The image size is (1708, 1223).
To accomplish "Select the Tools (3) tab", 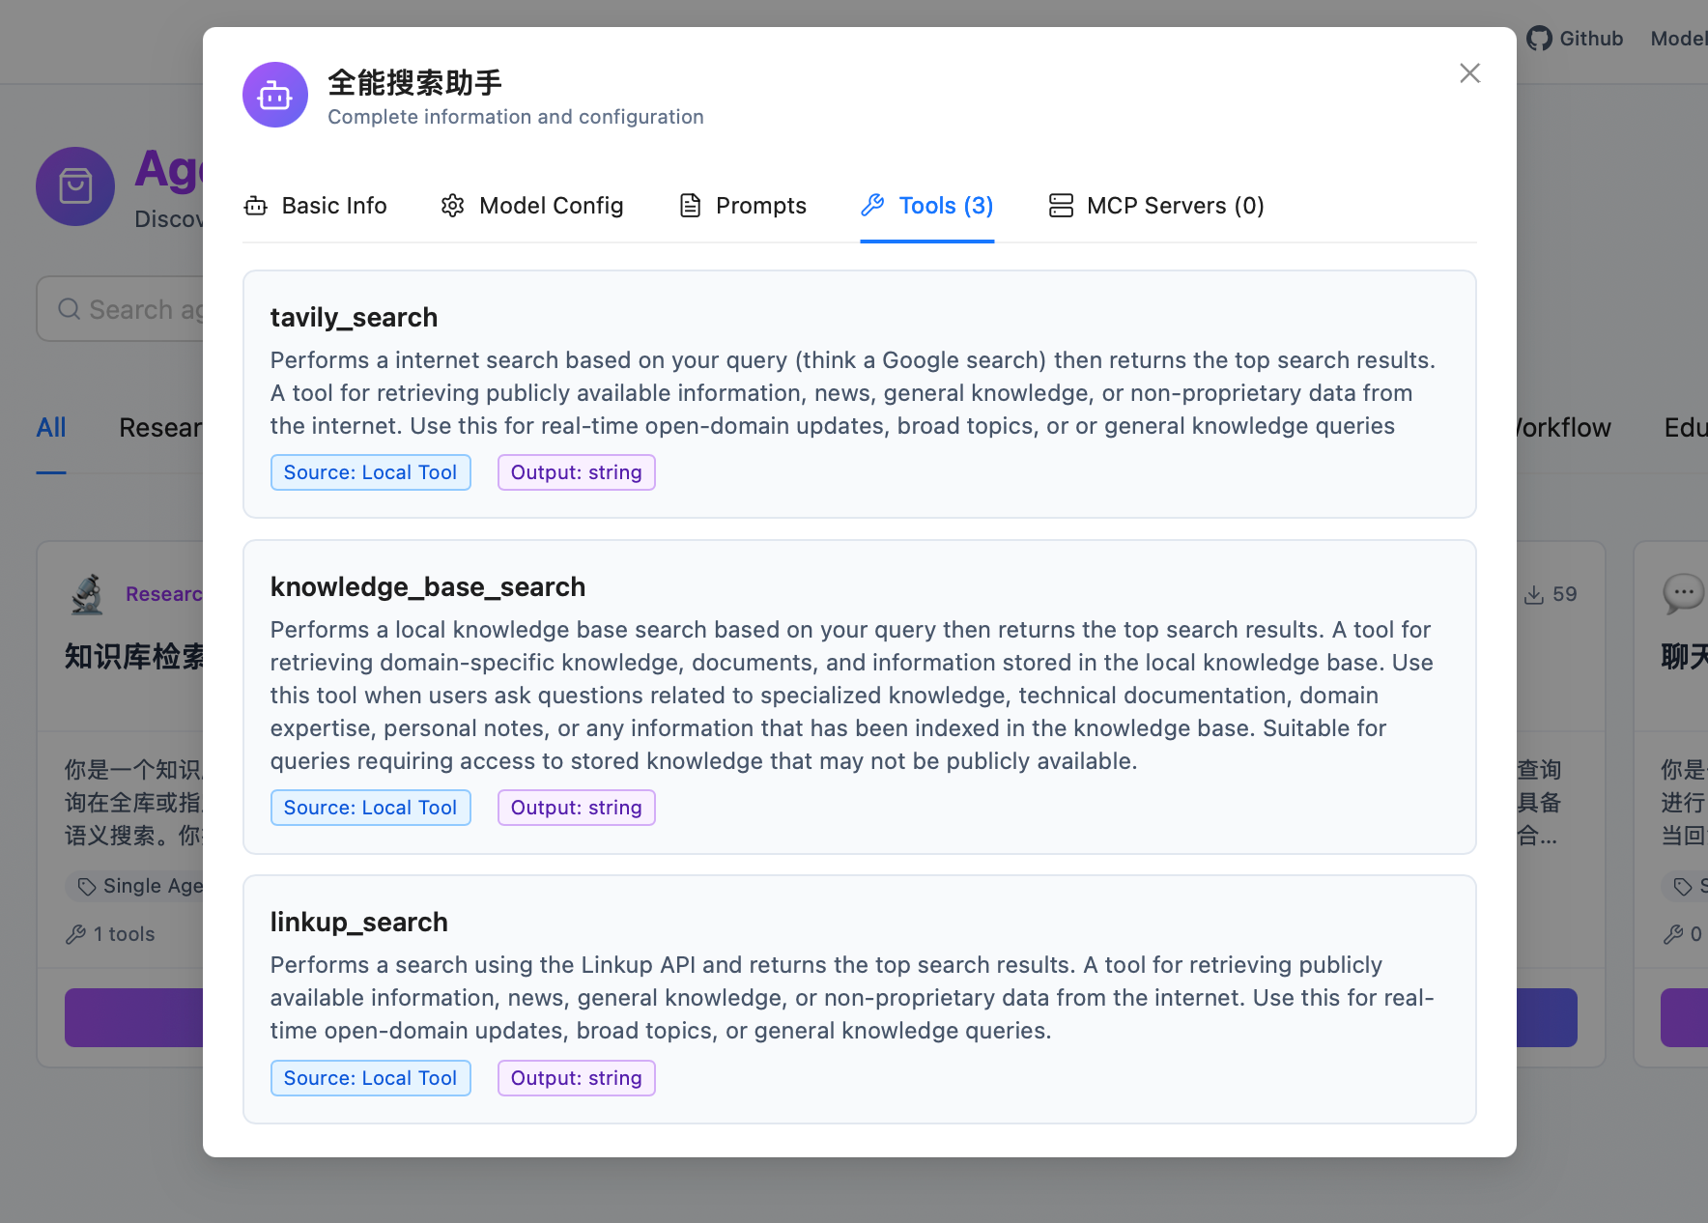I will point(927,206).
